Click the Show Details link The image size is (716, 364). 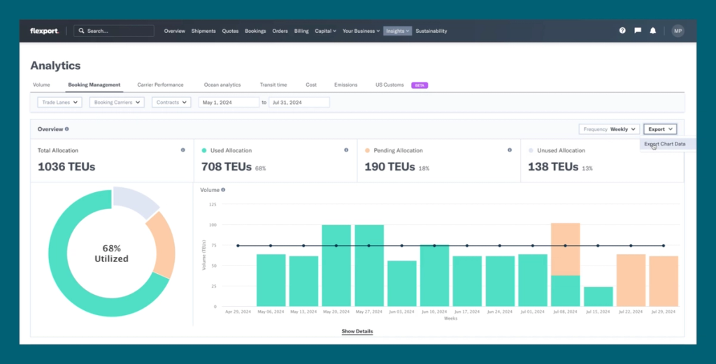coord(357,331)
